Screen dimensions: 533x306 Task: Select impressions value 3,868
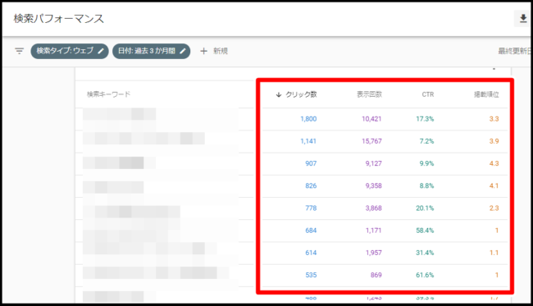(x=374, y=208)
